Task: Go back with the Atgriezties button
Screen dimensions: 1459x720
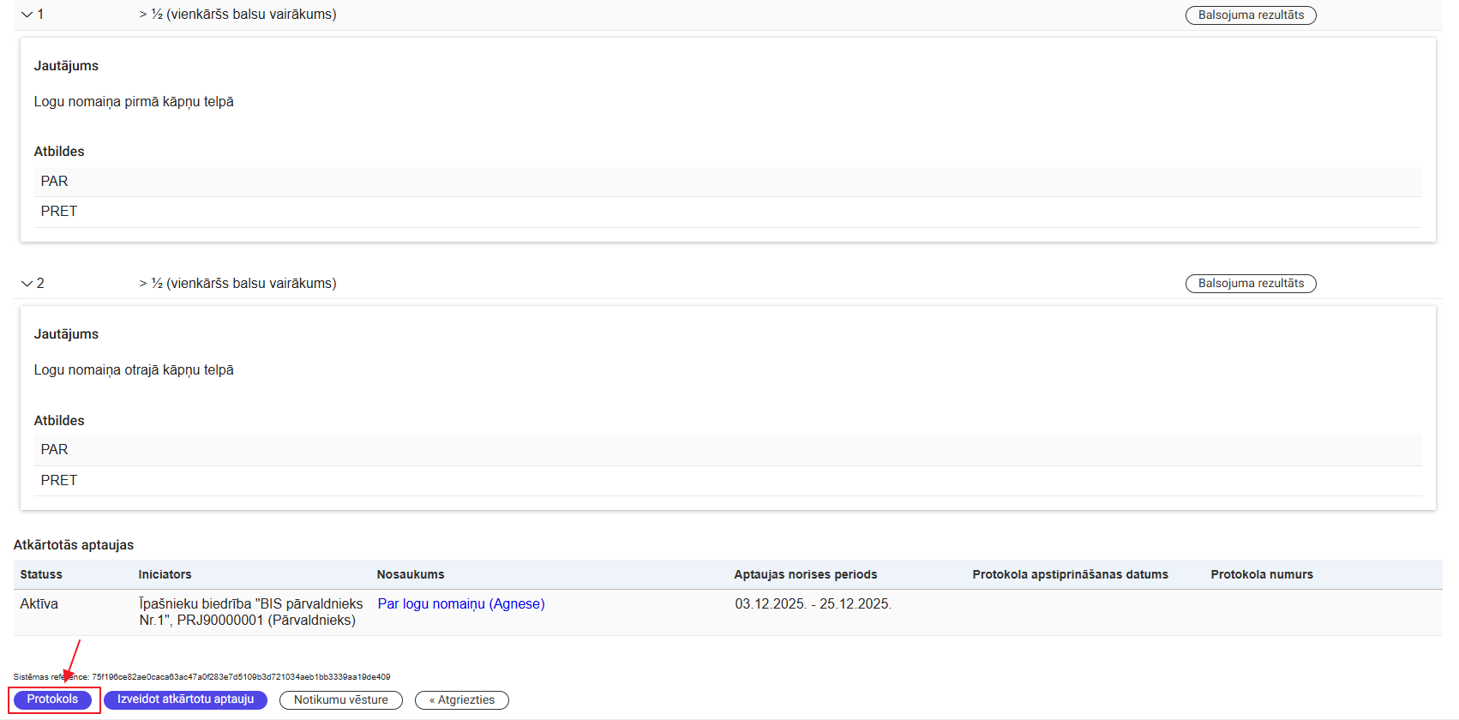Action: (x=461, y=700)
